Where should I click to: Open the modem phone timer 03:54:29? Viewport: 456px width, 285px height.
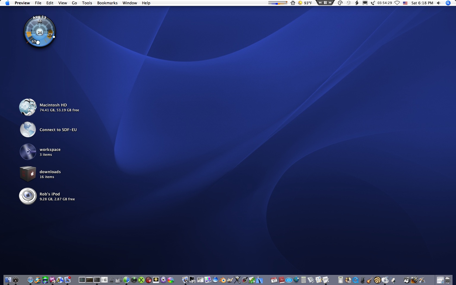381,3
